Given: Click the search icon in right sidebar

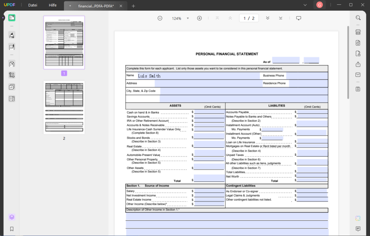Looking at the screenshot, I should 358,18.
